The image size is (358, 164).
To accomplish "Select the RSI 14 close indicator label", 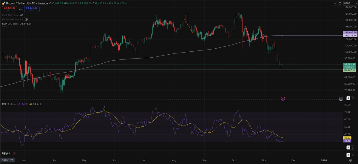I will 9,104.
